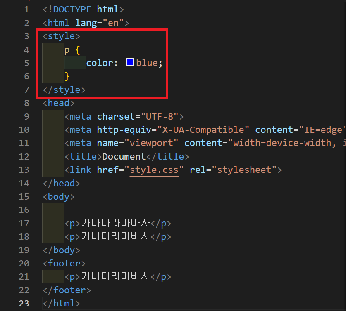Click the opening footer tag on line 20
Viewport: 346px width, 311px height.
[64, 264]
